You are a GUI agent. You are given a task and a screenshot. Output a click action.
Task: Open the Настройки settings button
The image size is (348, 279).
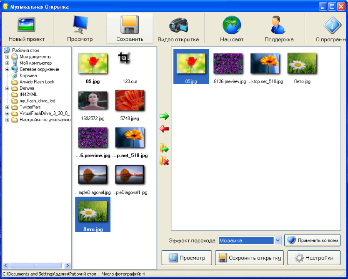[314, 258]
